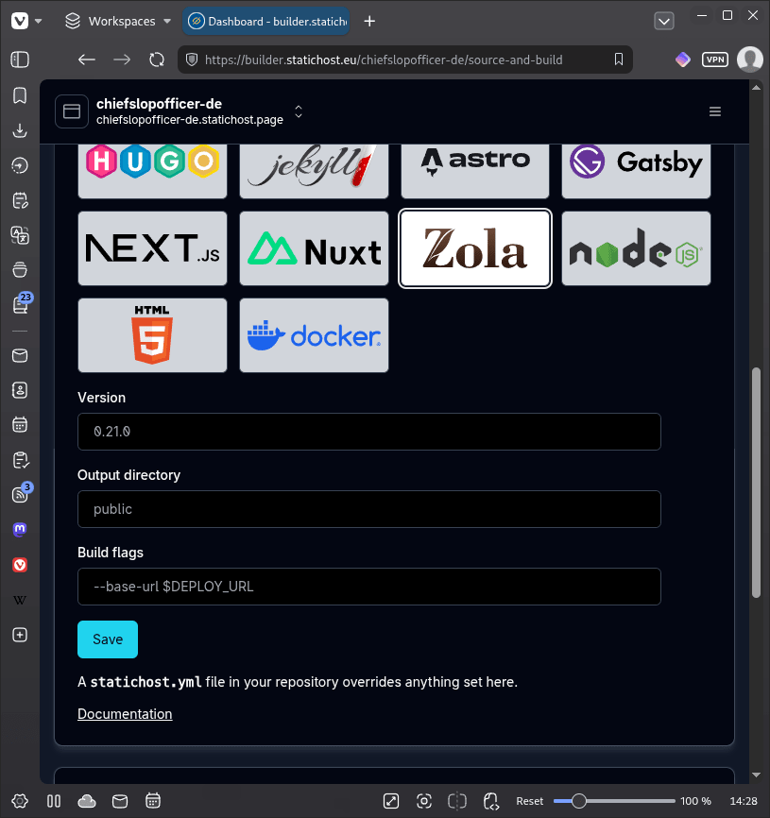Screen dimensions: 770x818
Task: Select the Node.js build preset
Action: pyautogui.click(x=637, y=248)
